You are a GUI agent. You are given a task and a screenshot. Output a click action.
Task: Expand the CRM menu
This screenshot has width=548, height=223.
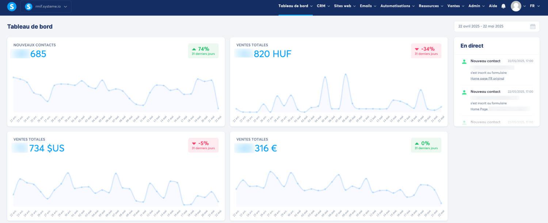pyautogui.click(x=323, y=6)
